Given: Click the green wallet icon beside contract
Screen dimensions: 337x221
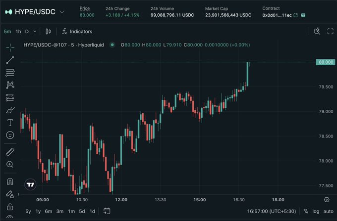Looking at the screenshot, I should (x=303, y=15).
